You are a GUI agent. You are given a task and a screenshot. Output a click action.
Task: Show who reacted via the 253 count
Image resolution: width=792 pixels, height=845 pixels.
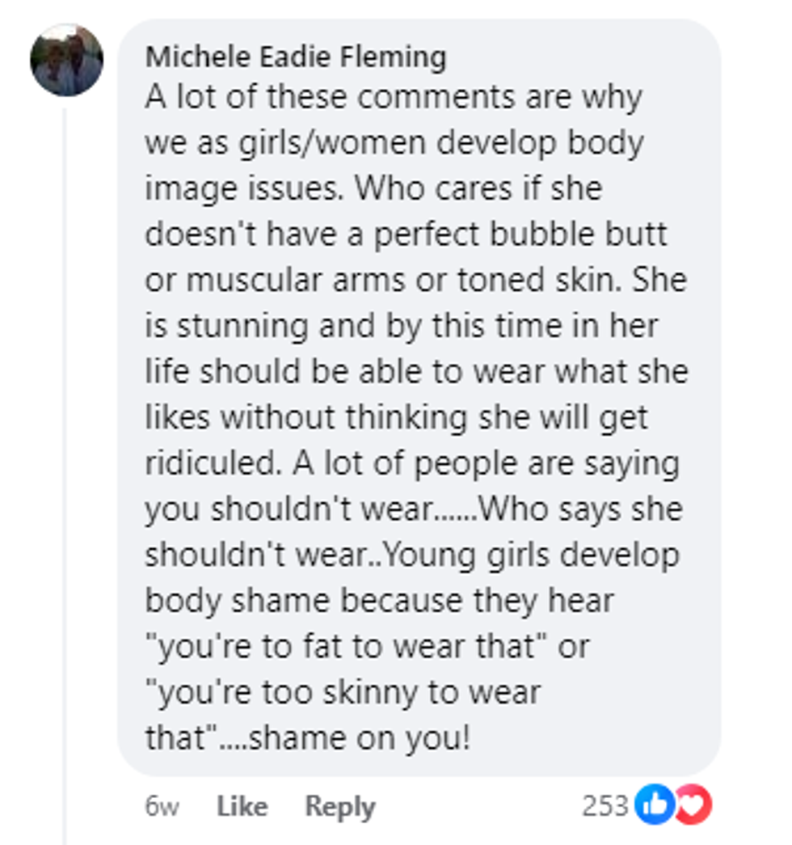605,805
